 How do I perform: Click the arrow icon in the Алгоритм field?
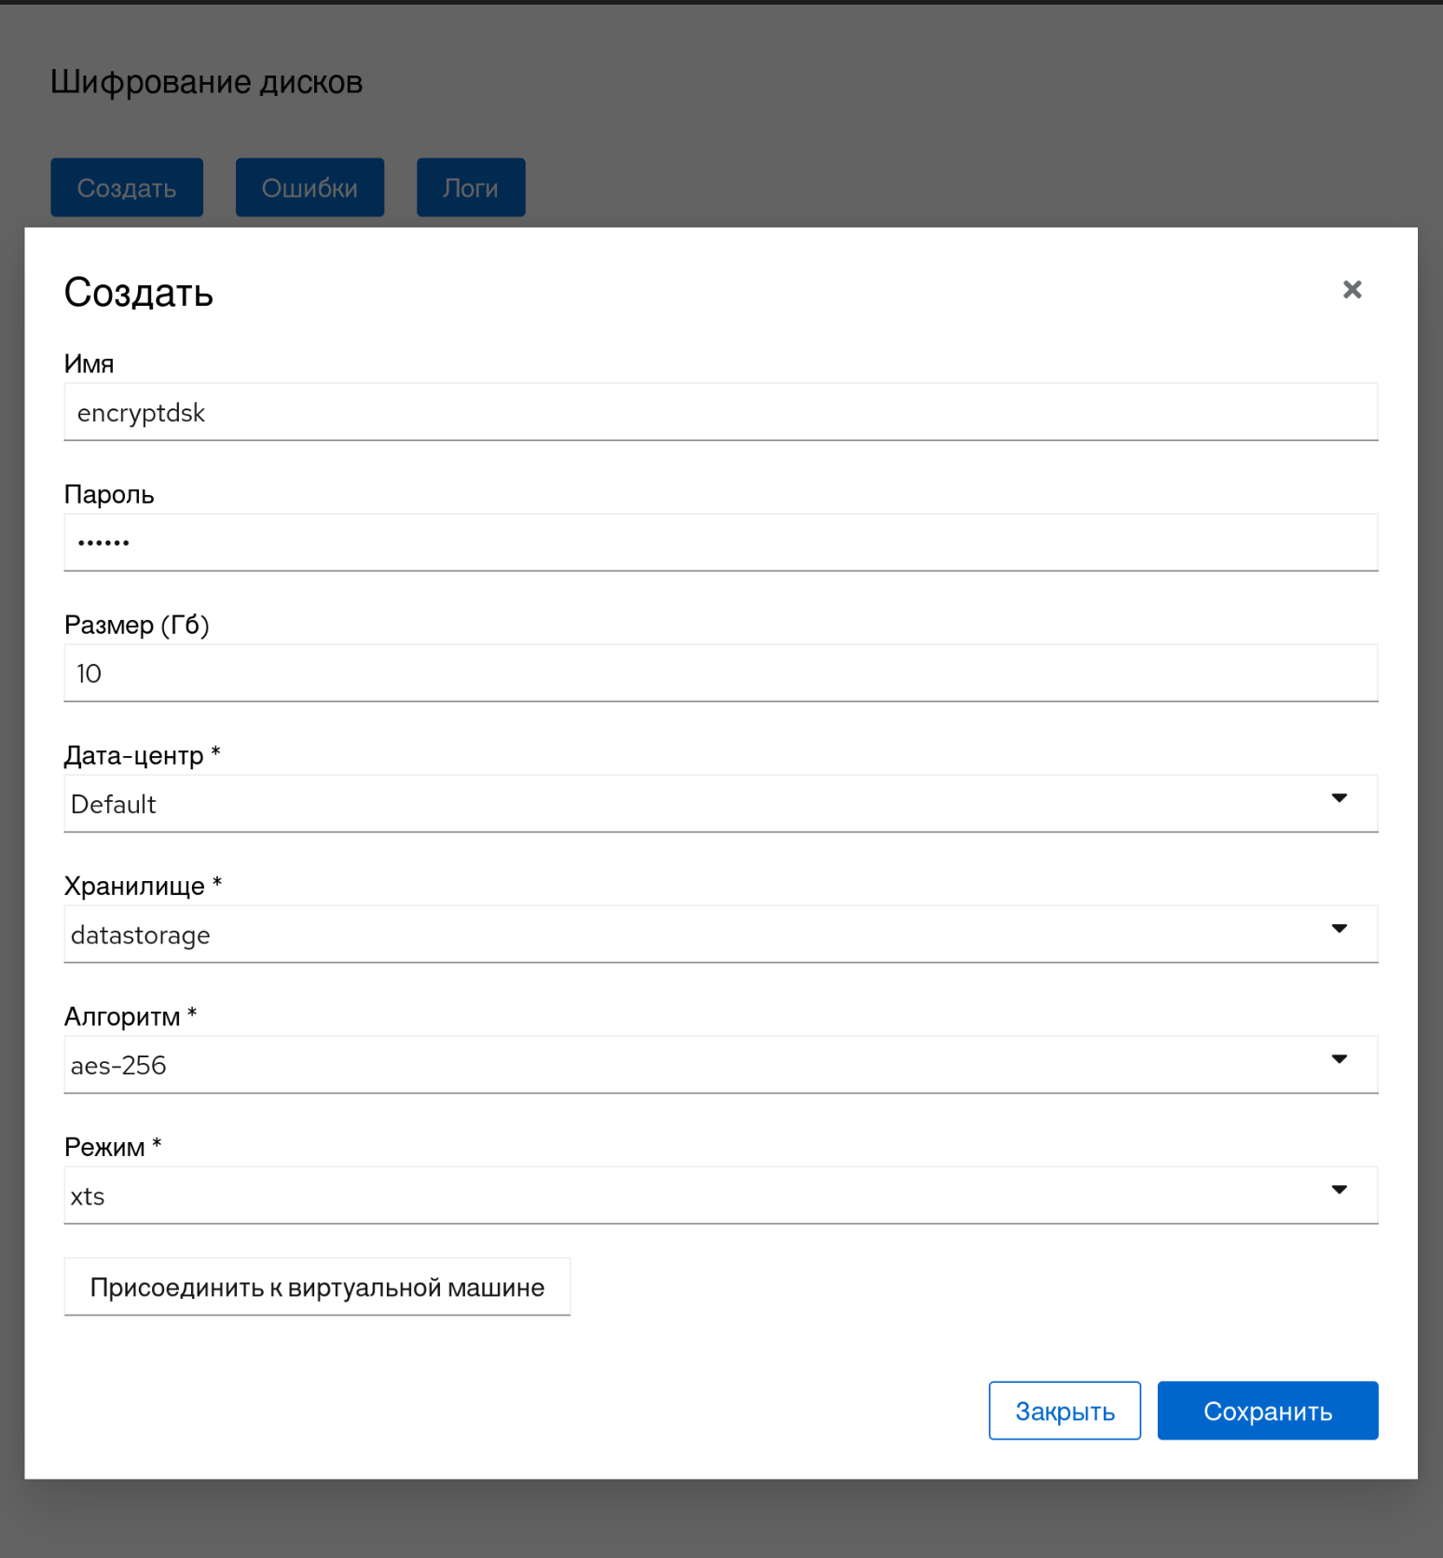pos(1339,1059)
